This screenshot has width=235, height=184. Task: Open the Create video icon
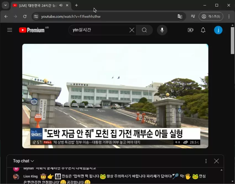tap(190, 30)
